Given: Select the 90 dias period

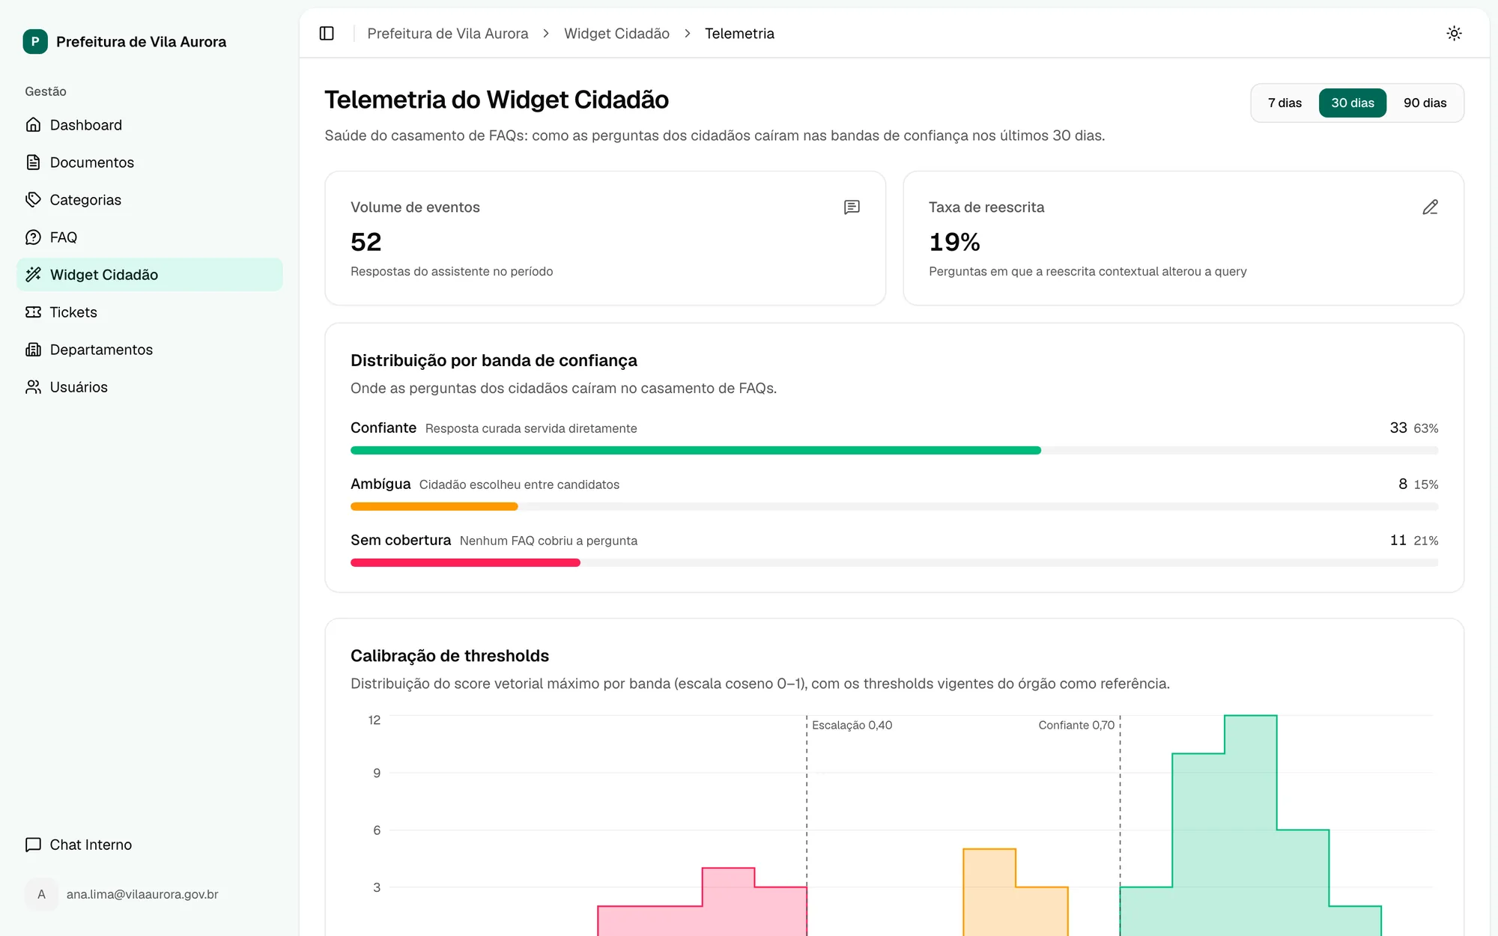Looking at the screenshot, I should click(x=1425, y=103).
